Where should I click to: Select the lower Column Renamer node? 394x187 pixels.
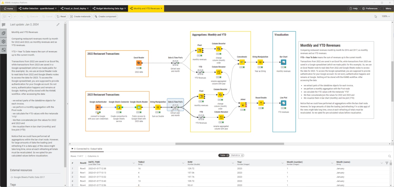[221, 117]
